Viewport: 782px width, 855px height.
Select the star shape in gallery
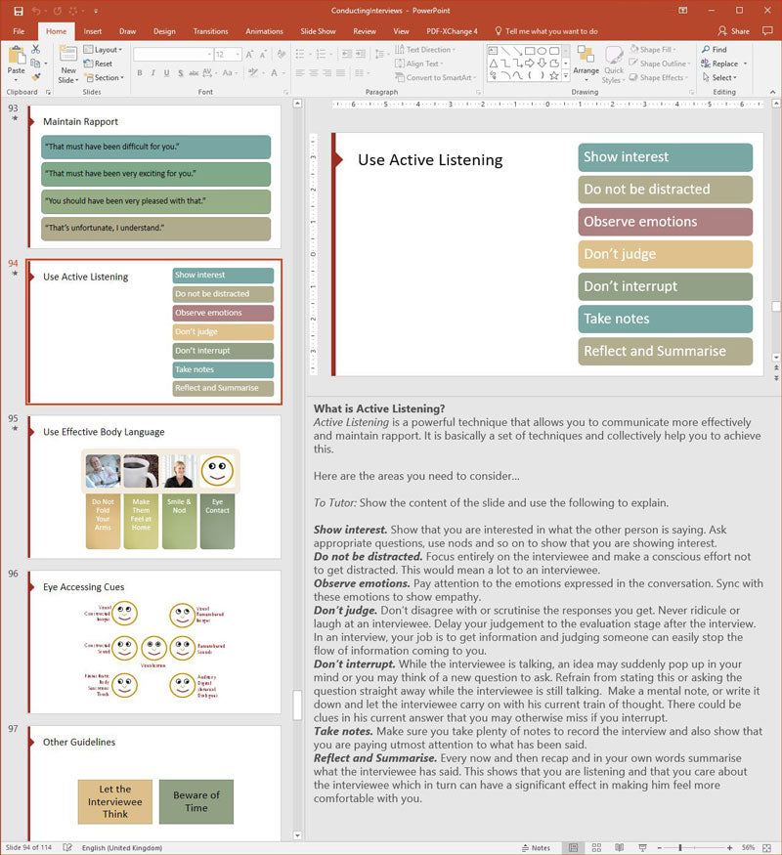click(554, 76)
